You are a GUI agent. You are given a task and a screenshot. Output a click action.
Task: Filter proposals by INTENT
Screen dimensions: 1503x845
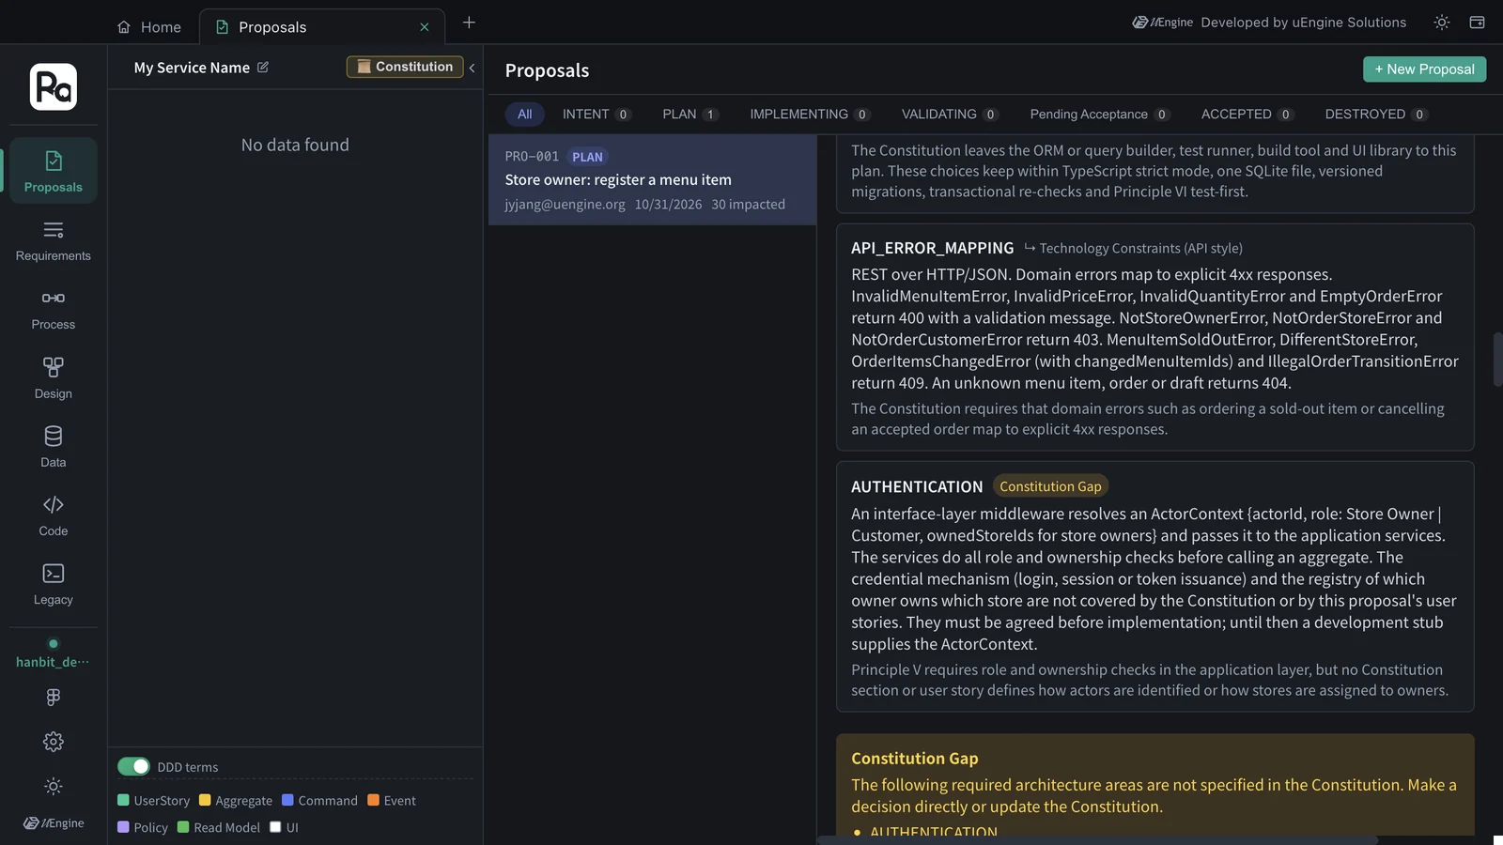(x=597, y=115)
